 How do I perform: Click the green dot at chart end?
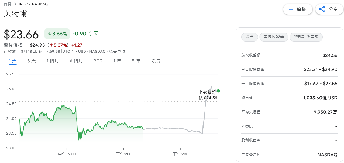(218, 91)
